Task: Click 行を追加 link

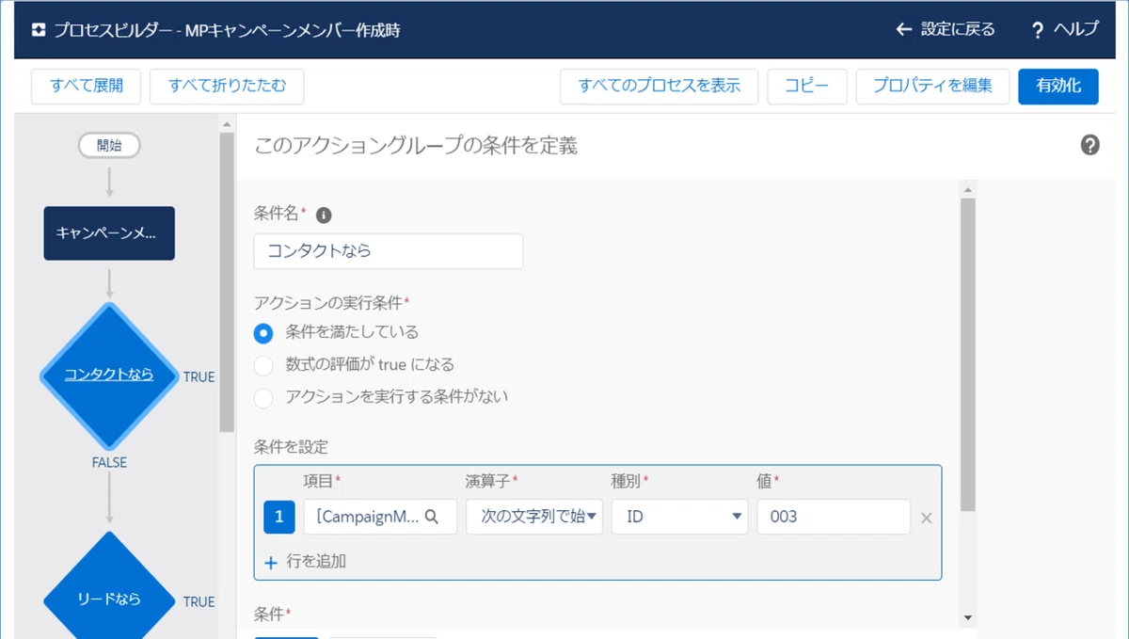Action: click(x=316, y=562)
